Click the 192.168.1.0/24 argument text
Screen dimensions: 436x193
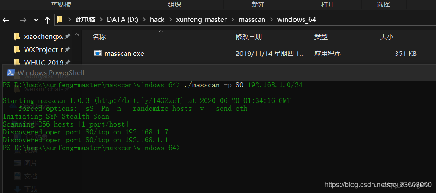[x=275, y=85]
